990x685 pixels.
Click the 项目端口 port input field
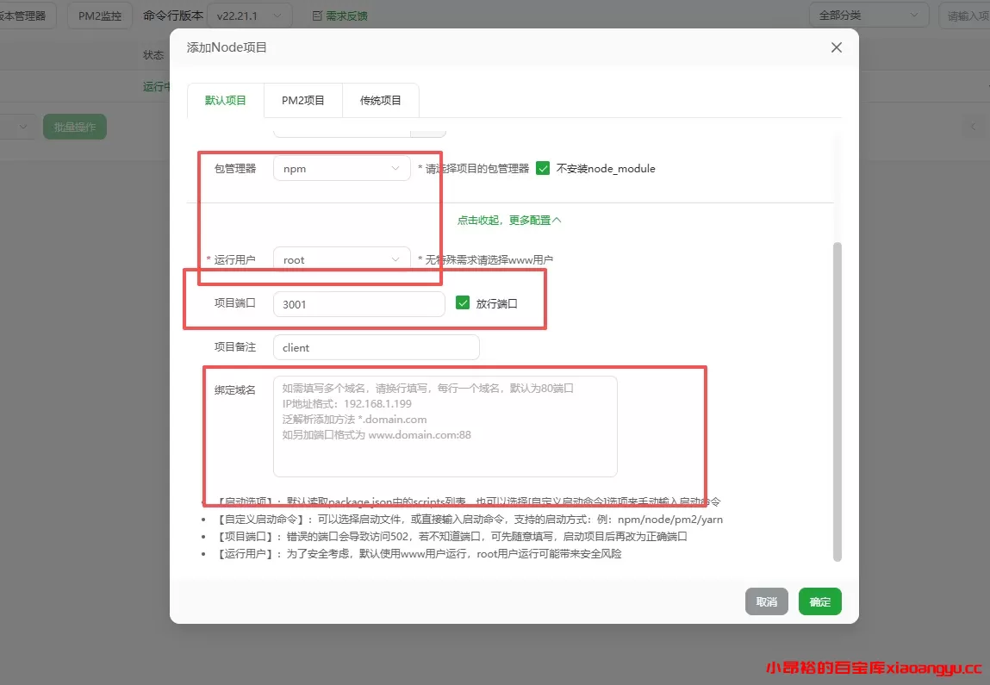click(x=358, y=303)
